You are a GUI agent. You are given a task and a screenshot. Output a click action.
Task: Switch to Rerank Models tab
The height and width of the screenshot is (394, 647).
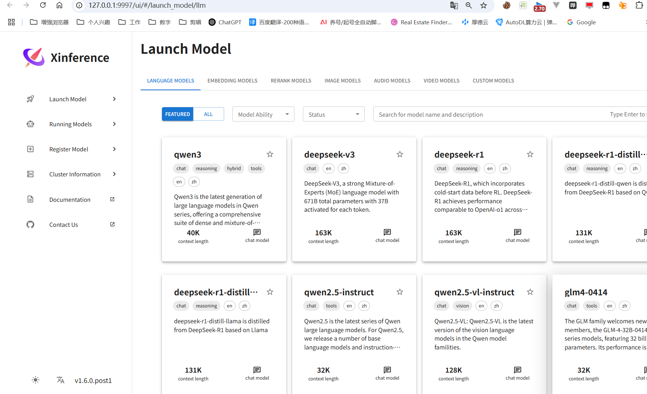(291, 81)
